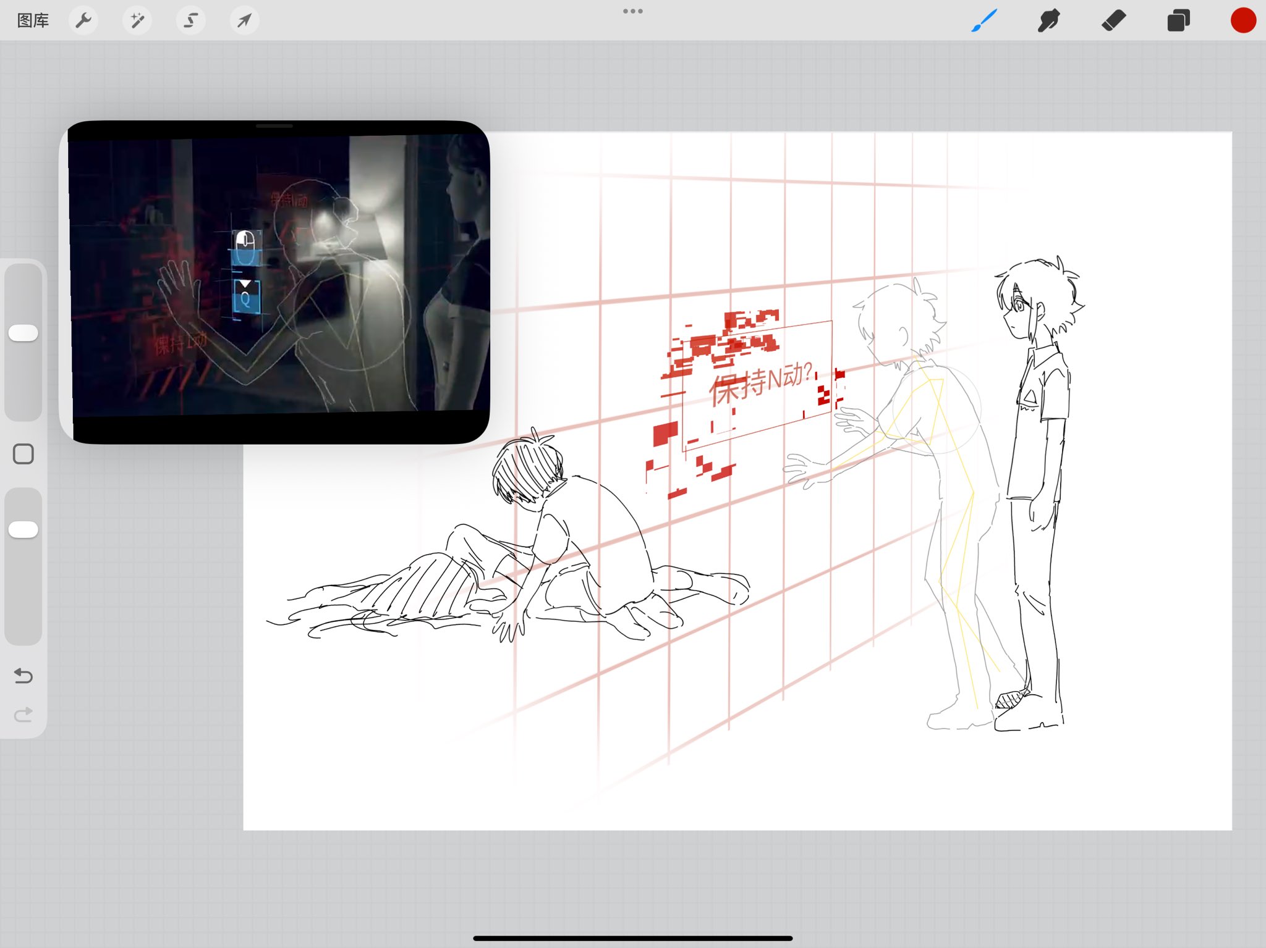
Task: Activate the Transform arrow tool
Action: (244, 20)
